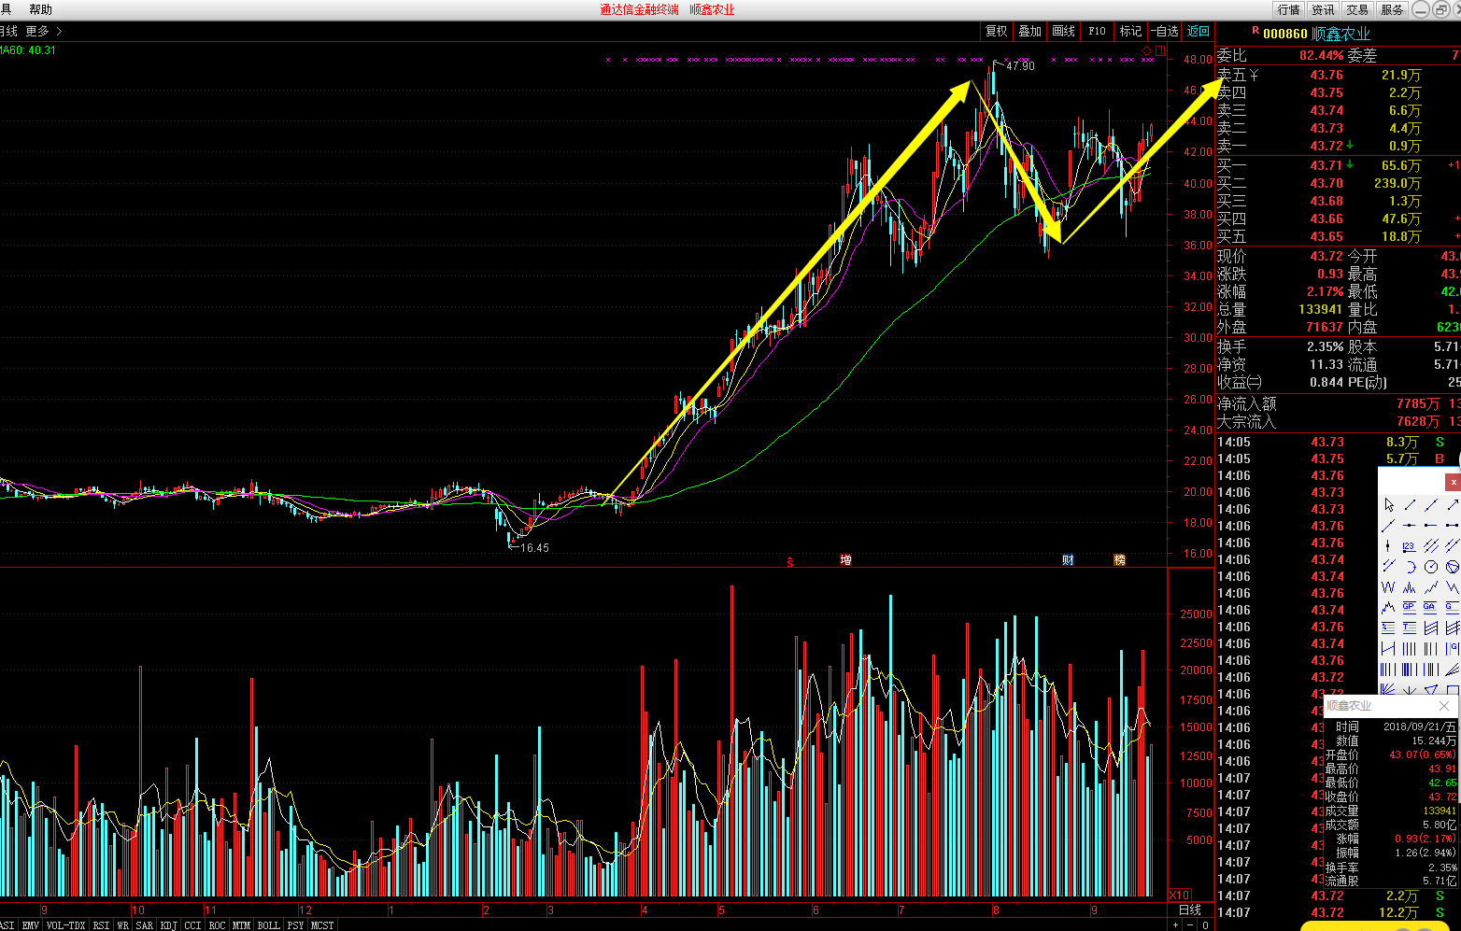Pick the triple-peak wave tool
This screenshot has width=1461, height=931.
[x=1410, y=587]
